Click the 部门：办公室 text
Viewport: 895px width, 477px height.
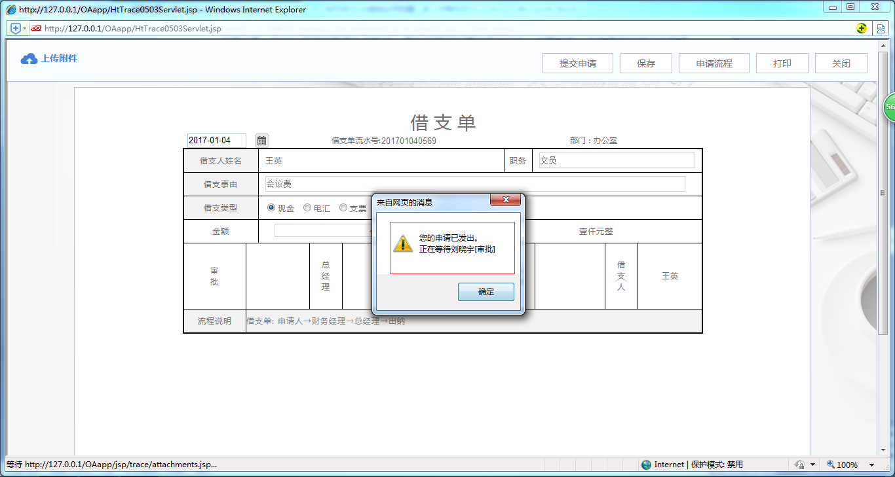pos(594,141)
